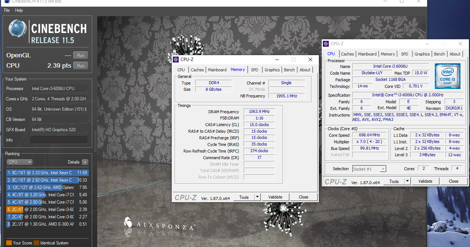The height and width of the screenshot is (247, 470).
Task: Click Tools button in Memory CPU-Z window
Action: (244, 197)
